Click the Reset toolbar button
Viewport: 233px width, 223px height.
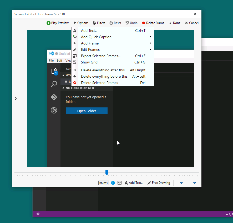(115, 23)
